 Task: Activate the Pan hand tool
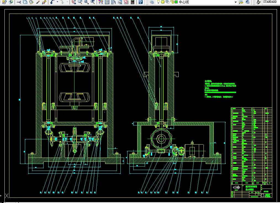[x=73, y=2]
